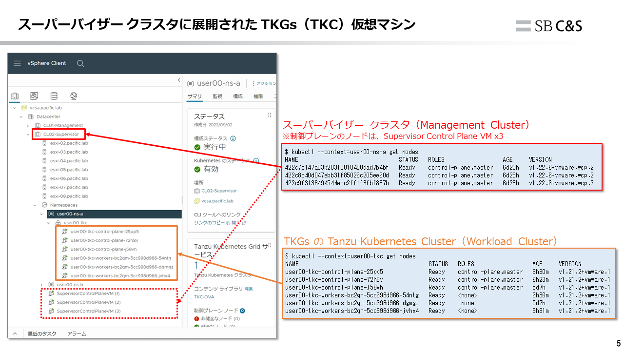Collapse the inventory navigator panel
Viewport: 624px width, 351px height.
178,80
